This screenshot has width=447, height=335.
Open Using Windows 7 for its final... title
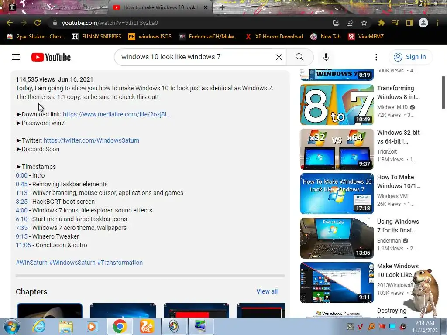[398, 226]
